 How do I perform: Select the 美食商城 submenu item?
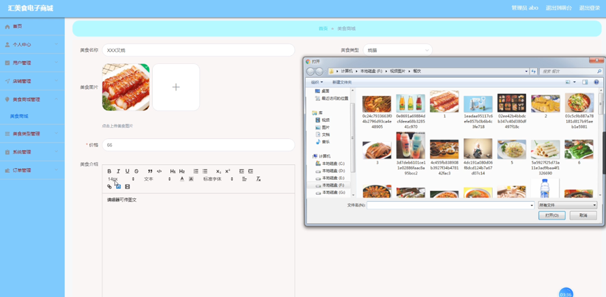(19, 116)
